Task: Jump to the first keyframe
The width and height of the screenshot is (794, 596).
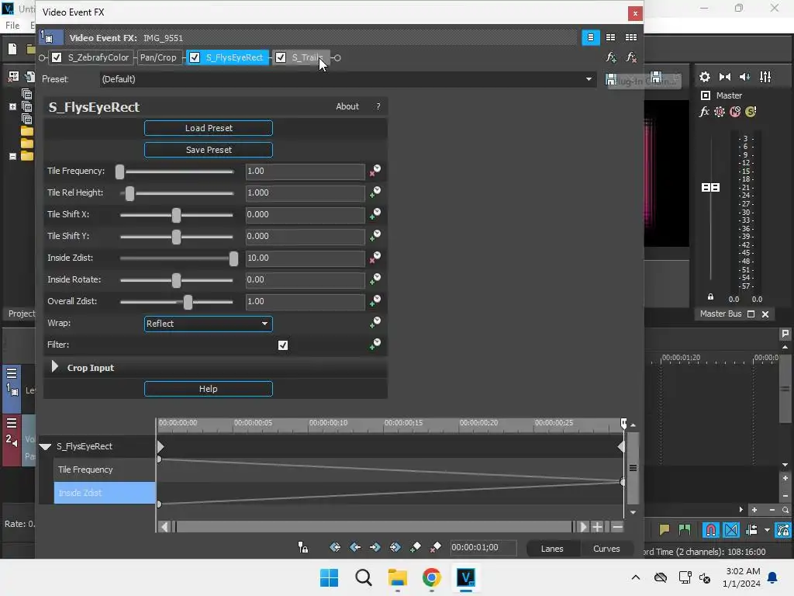Action: pyautogui.click(x=335, y=547)
